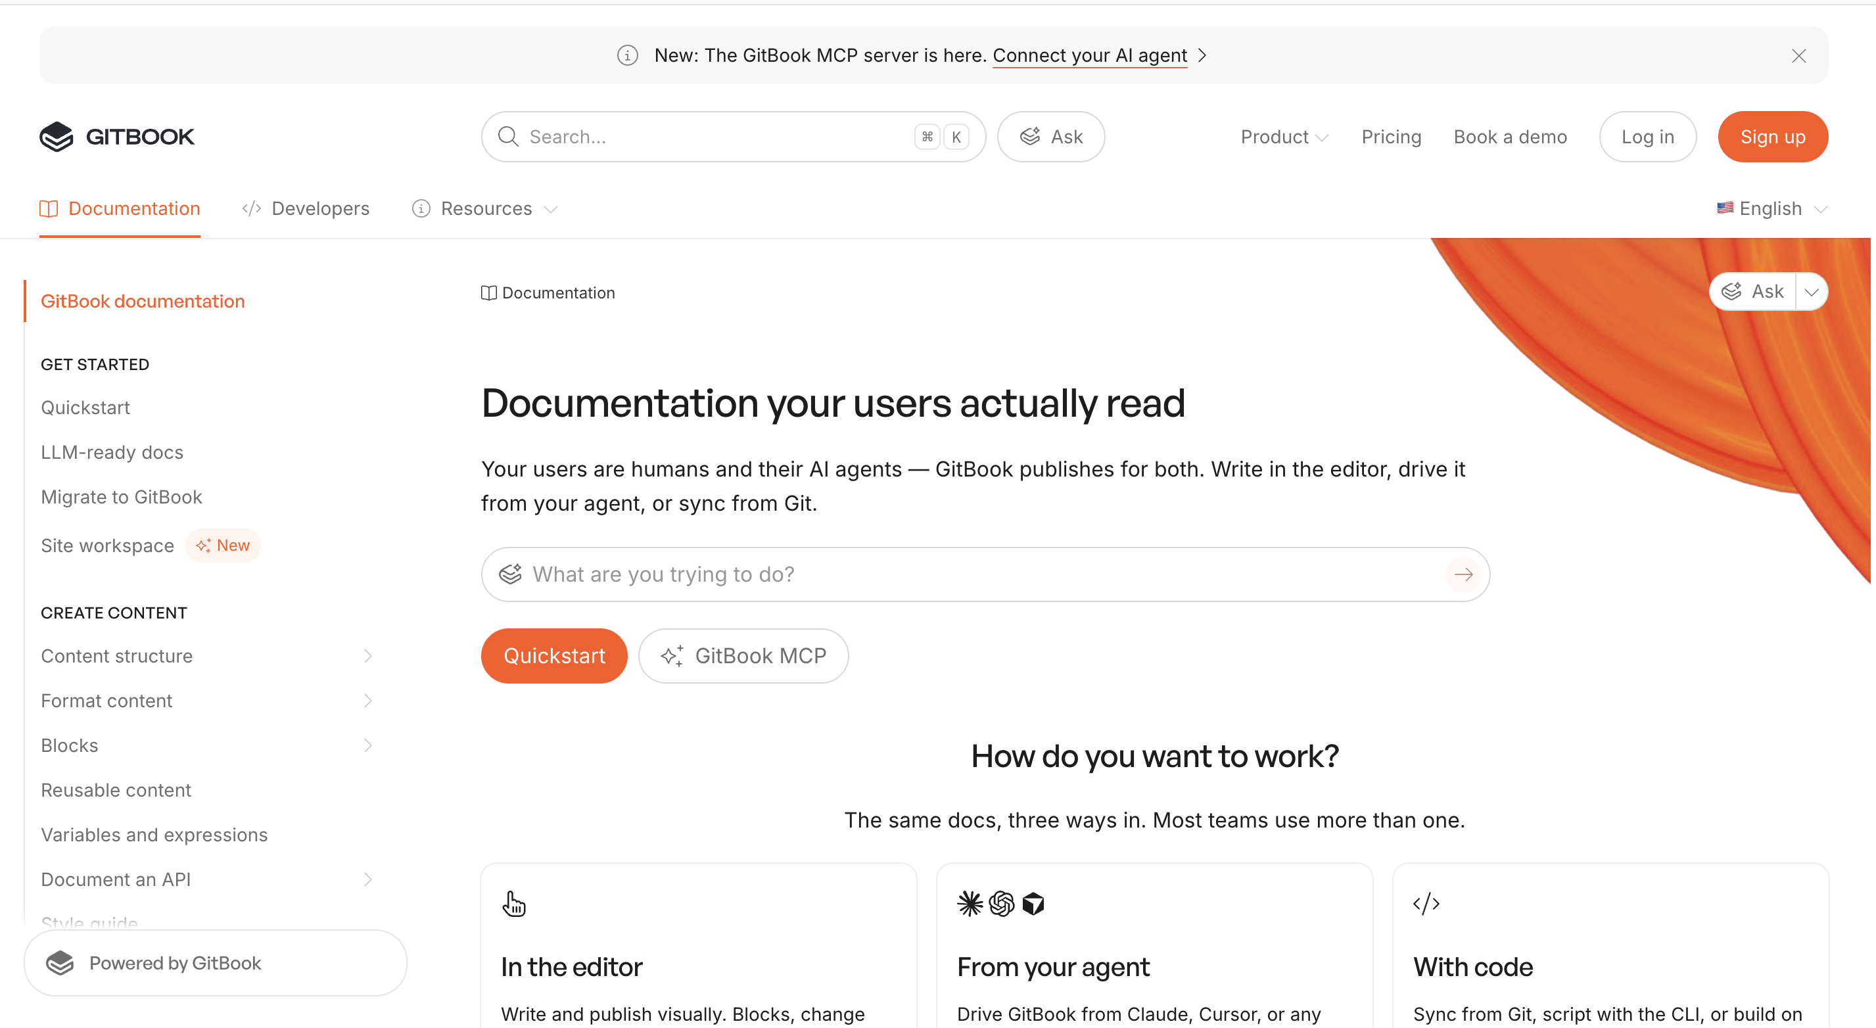The height and width of the screenshot is (1028, 1876).
Task: Click the GitBook MCP button
Action: (743, 656)
